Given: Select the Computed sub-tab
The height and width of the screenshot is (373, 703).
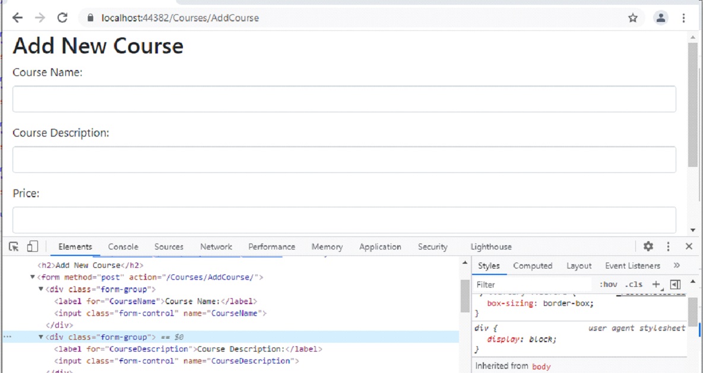Looking at the screenshot, I should 533,265.
